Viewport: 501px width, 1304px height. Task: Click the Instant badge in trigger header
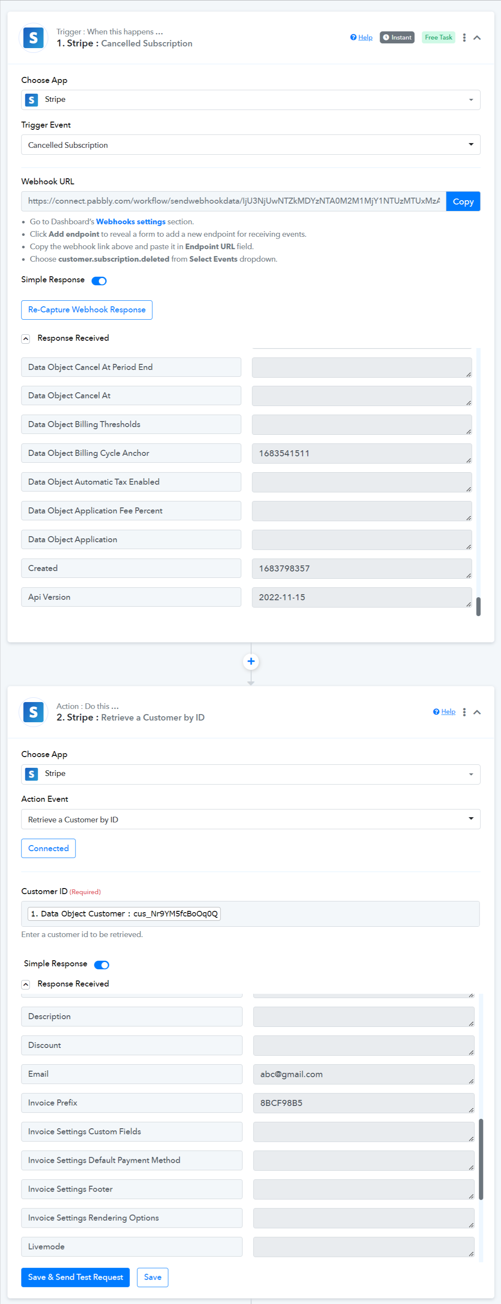tap(397, 37)
